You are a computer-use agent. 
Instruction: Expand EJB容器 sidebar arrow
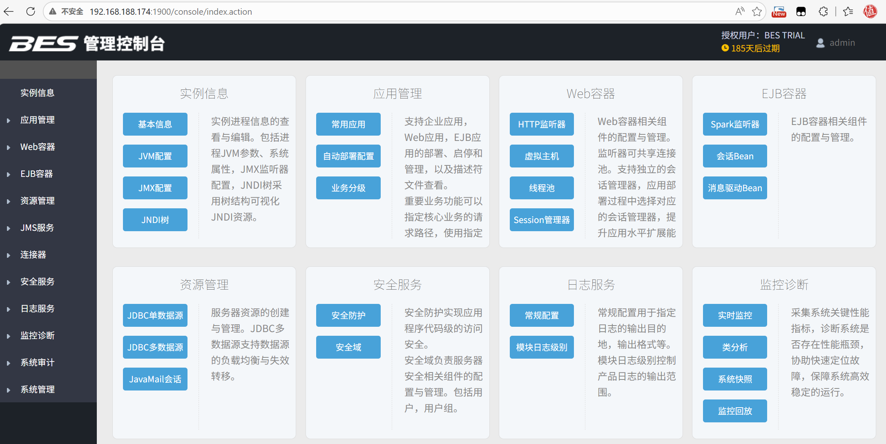[x=9, y=174]
